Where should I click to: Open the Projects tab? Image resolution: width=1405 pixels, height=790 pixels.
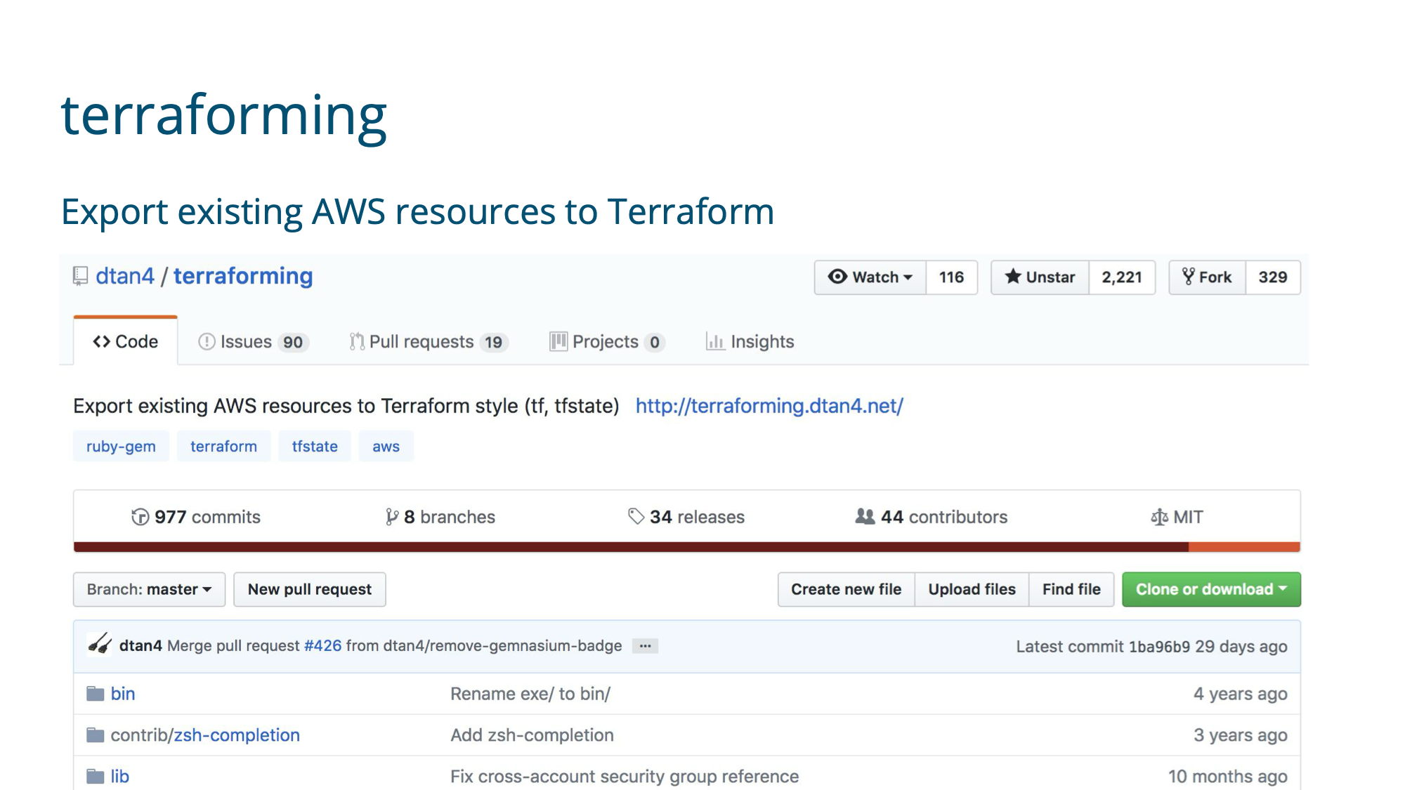pyautogui.click(x=607, y=342)
